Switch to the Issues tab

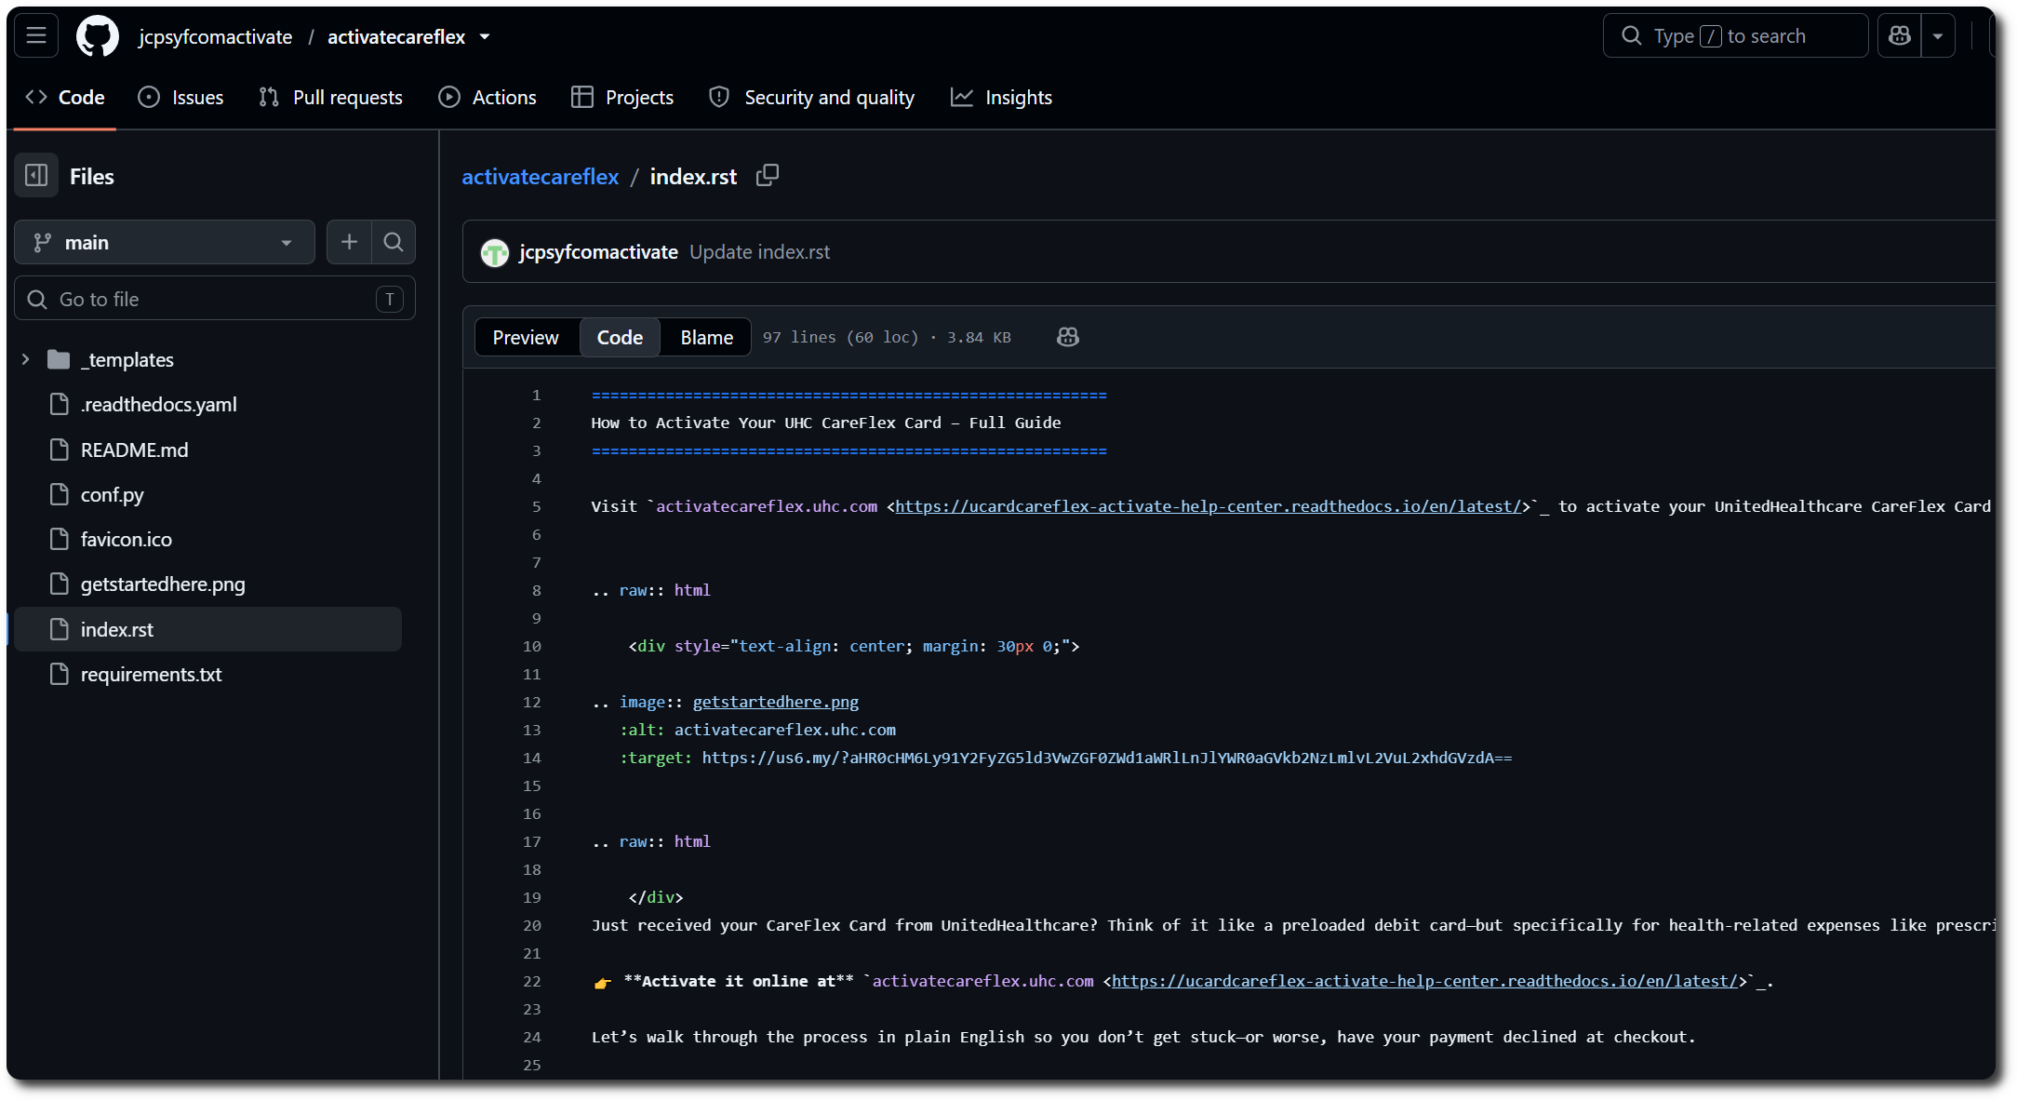pyautogui.click(x=180, y=97)
